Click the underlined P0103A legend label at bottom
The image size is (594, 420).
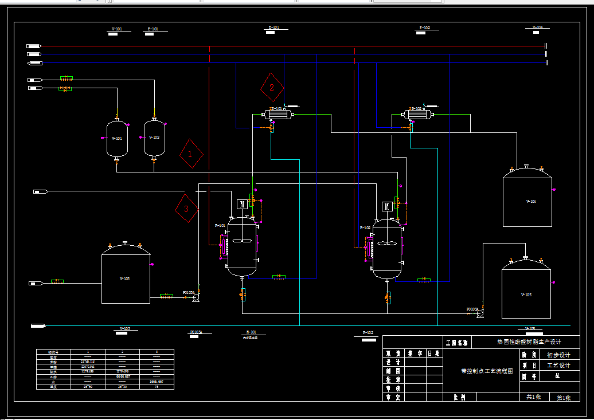[x=196, y=332]
